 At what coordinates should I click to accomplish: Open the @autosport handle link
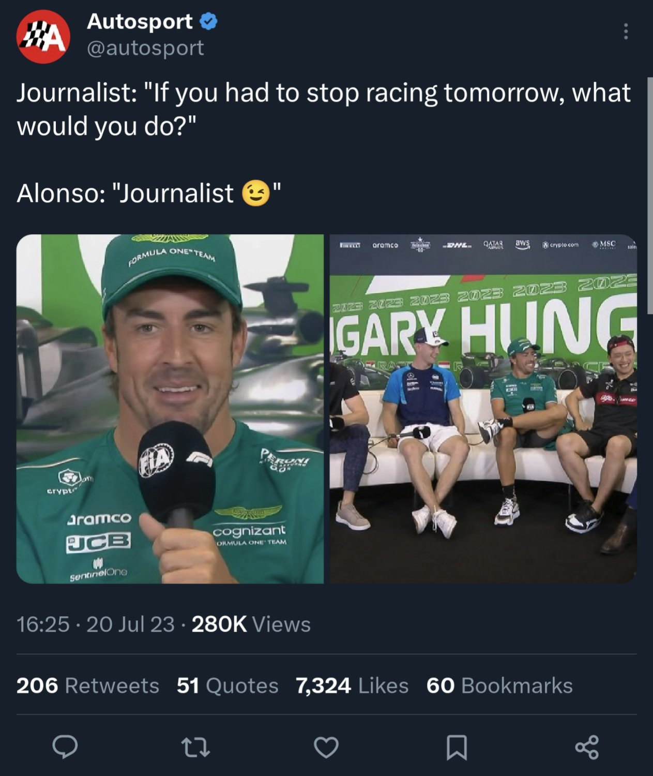[x=145, y=48]
